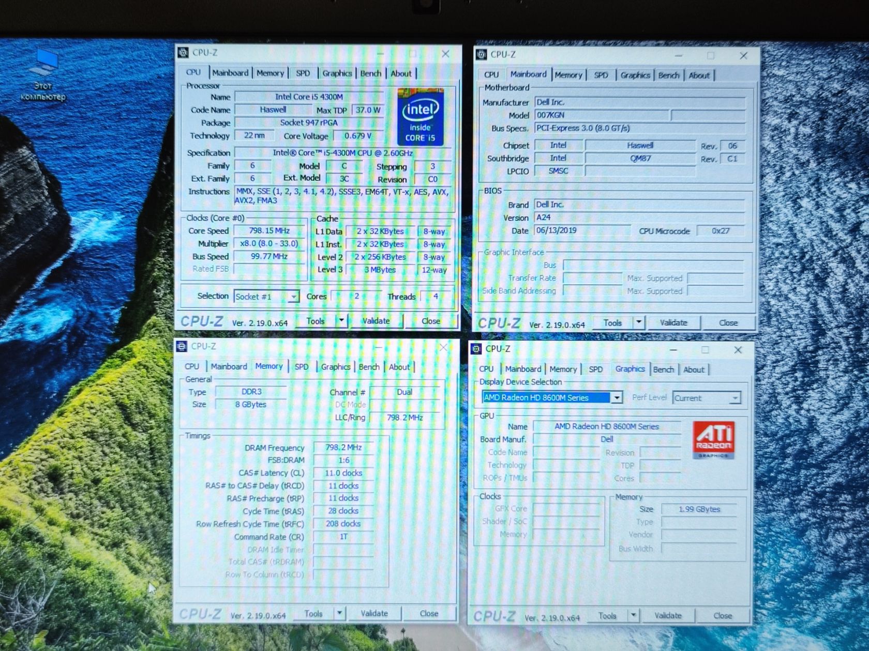Expand Tools dropdown arrow in Memory window
This screenshot has width=869, height=651.
coord(339,613)
